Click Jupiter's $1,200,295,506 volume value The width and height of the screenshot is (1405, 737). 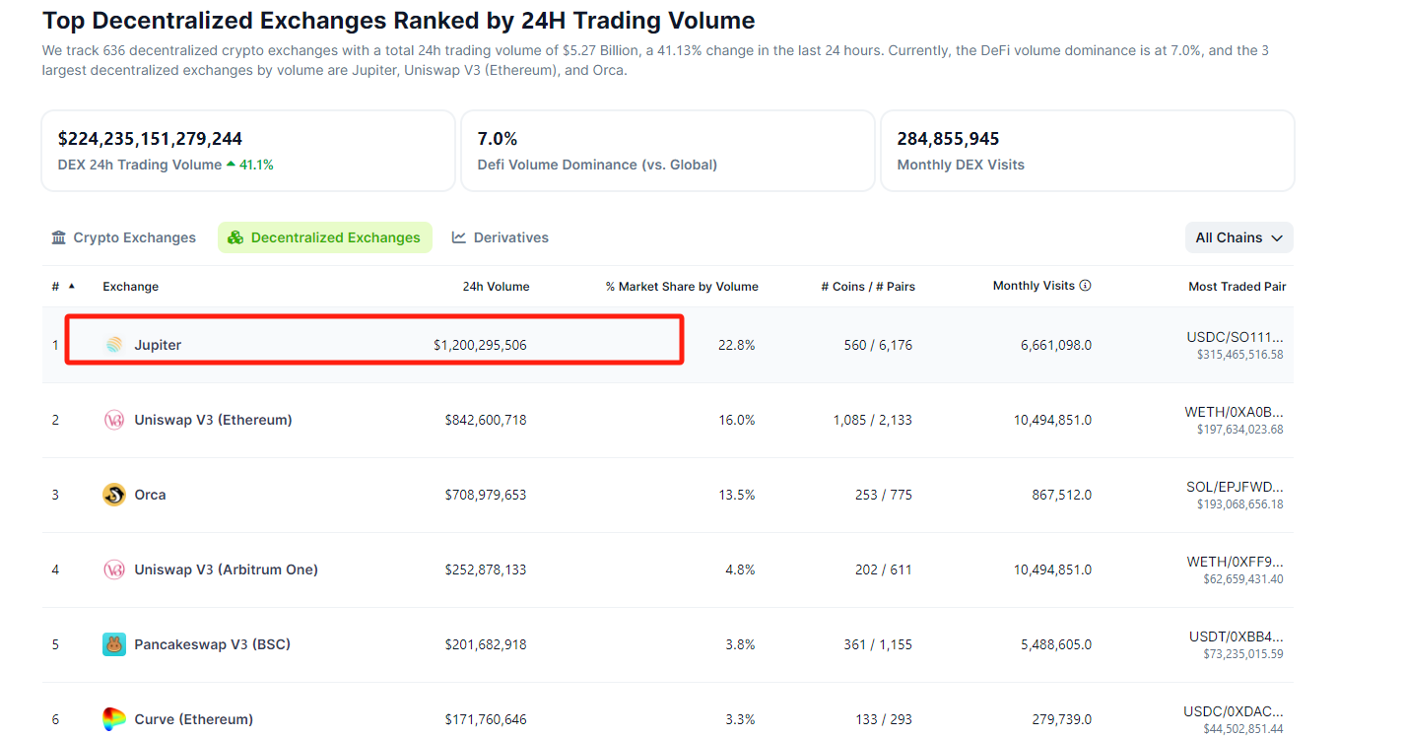point(480,345)
